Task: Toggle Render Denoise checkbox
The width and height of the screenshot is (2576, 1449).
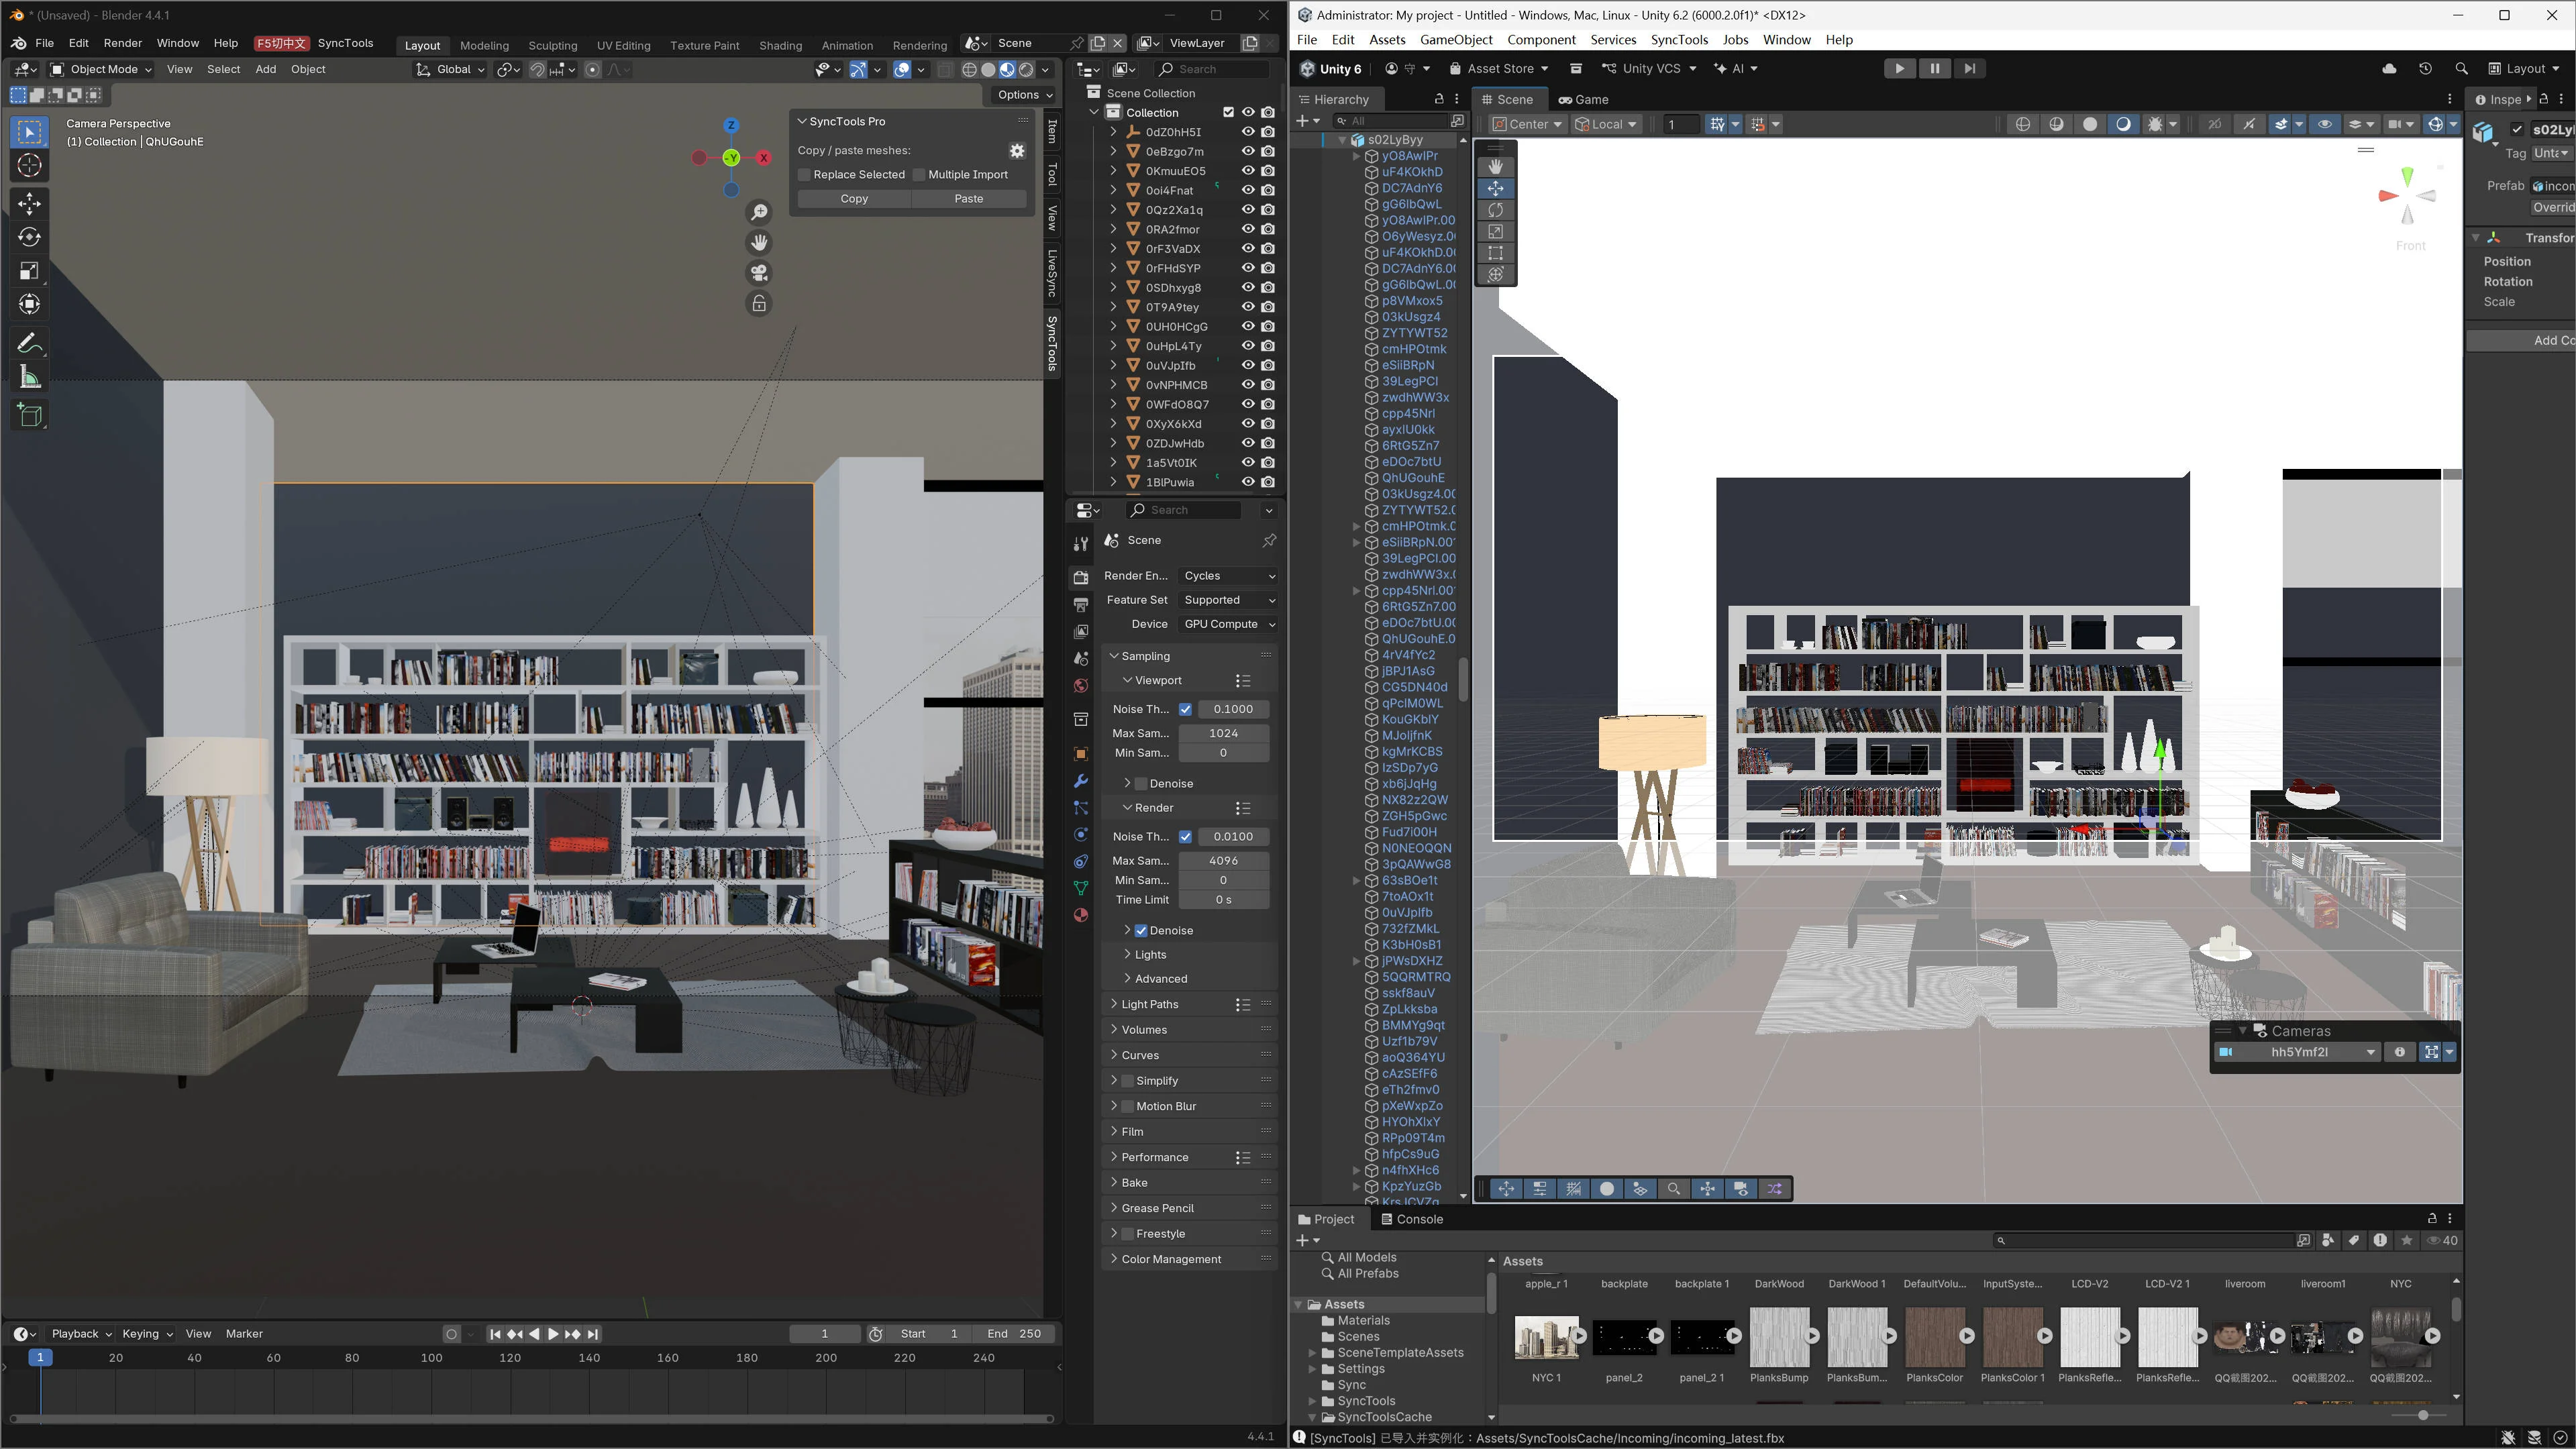Action: (x=1141, y=931)
